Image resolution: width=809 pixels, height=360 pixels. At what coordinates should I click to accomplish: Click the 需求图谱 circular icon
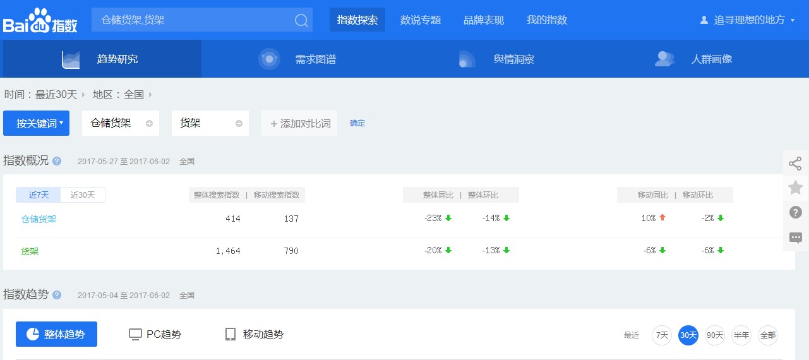click(270, 59)
